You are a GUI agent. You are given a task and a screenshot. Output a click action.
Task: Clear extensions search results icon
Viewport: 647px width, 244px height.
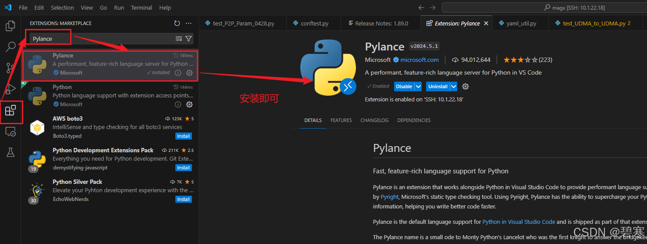coord(179,39)
